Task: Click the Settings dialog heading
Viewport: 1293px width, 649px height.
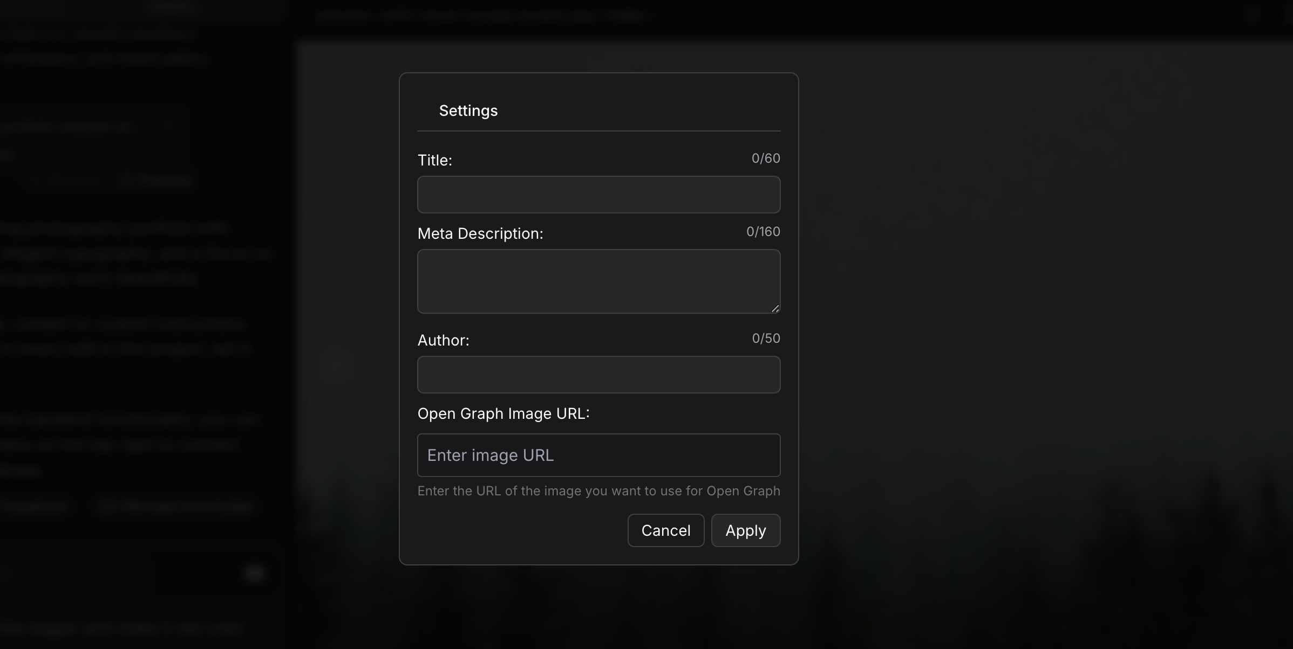Action: (x=467, y=111)
